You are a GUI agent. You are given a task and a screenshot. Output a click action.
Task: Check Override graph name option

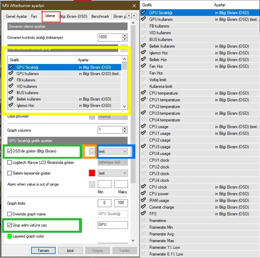coord(9,214)
